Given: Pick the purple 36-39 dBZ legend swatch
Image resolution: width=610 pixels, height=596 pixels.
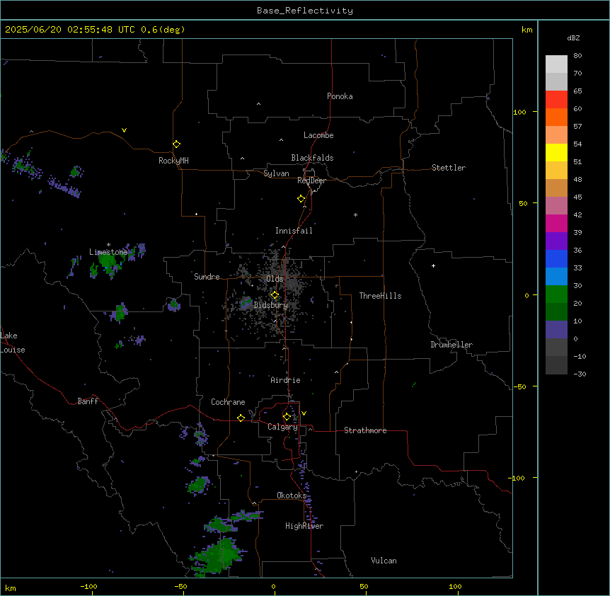Looking at the screenshot, I should click(x=556, y=241).
